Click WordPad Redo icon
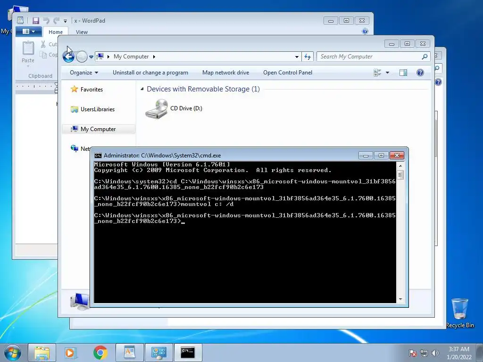483x362 pixels. 57,21
